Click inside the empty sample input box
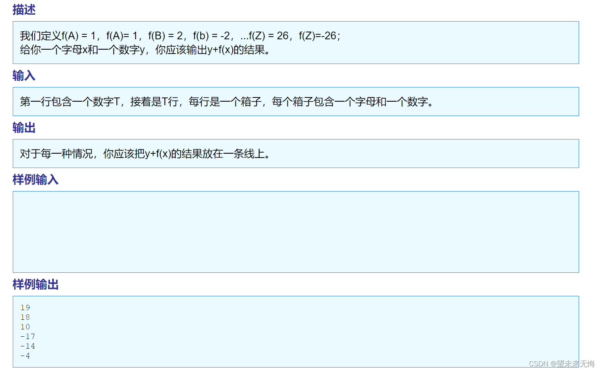This screenshot has width=601, height=371. (x=296, y=231)
